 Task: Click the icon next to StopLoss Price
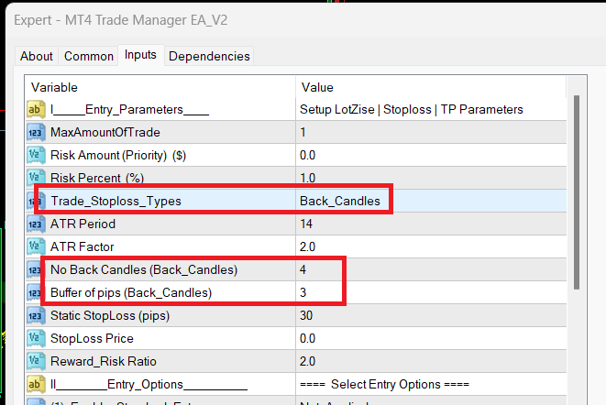[x=38, y=338]
